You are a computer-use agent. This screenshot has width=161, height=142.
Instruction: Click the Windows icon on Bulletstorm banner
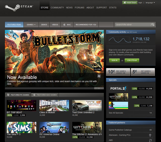(99, 76)
